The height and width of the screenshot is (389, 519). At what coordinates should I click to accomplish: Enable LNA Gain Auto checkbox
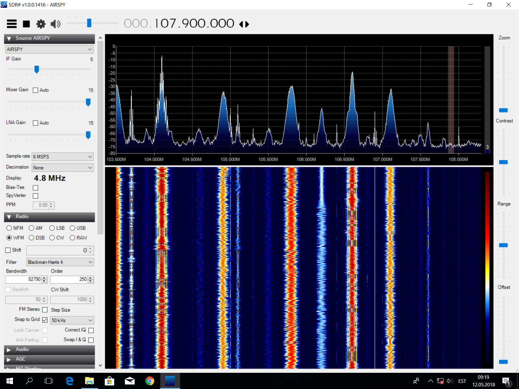tap(36, 123)
